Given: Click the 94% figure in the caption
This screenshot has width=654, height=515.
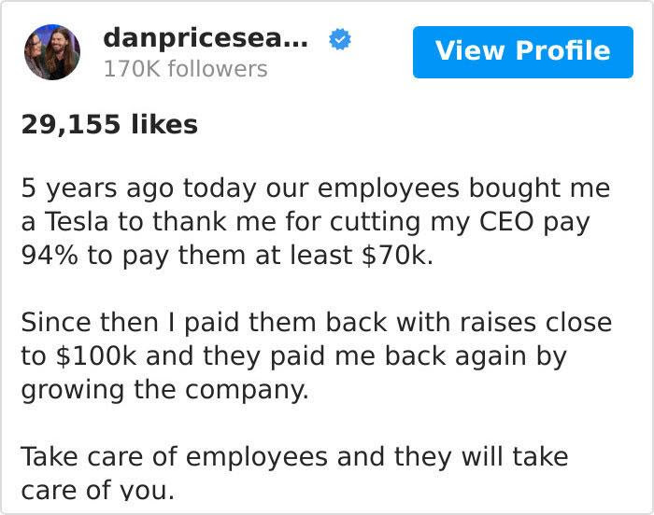Looking at the screenshot, I should coord(50,255).
